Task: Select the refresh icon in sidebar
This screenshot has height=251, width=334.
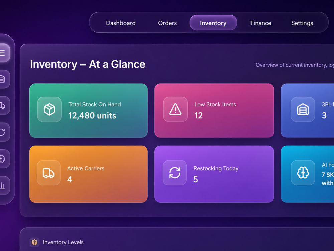Action: [x=3, y=132]
